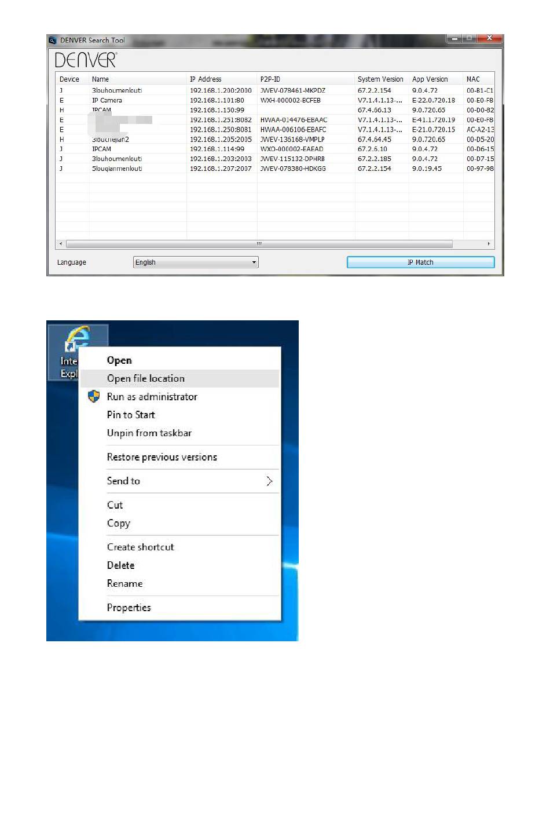Screen dimensions: 550x822
Task: Select P2P-ID JWEV-078380-HDKGG
Action: point(293,169)
